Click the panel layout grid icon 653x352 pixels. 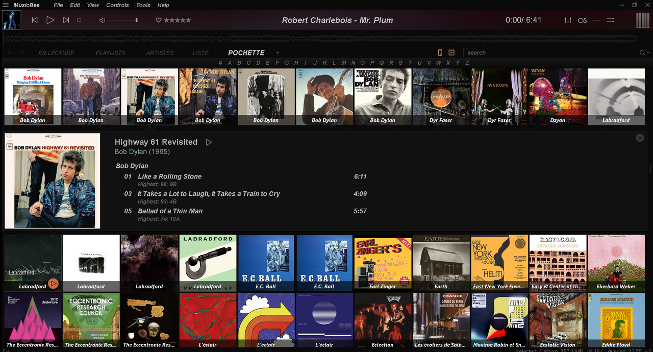[451, 53]
